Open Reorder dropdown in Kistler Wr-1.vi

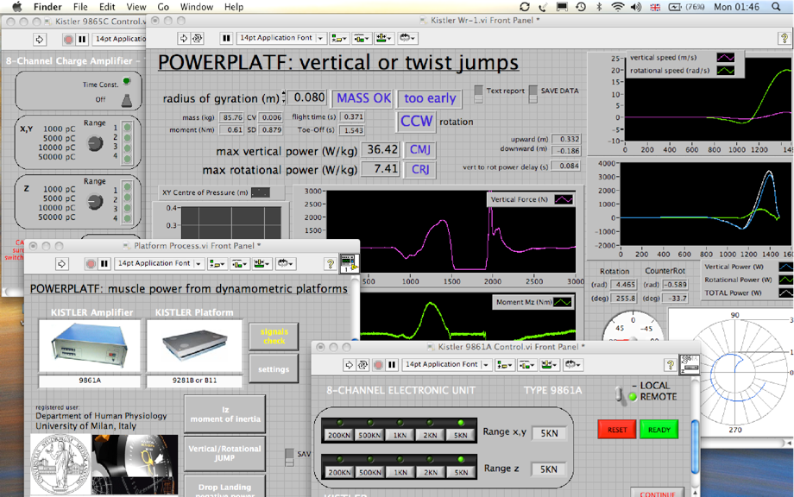pos(407,38)
